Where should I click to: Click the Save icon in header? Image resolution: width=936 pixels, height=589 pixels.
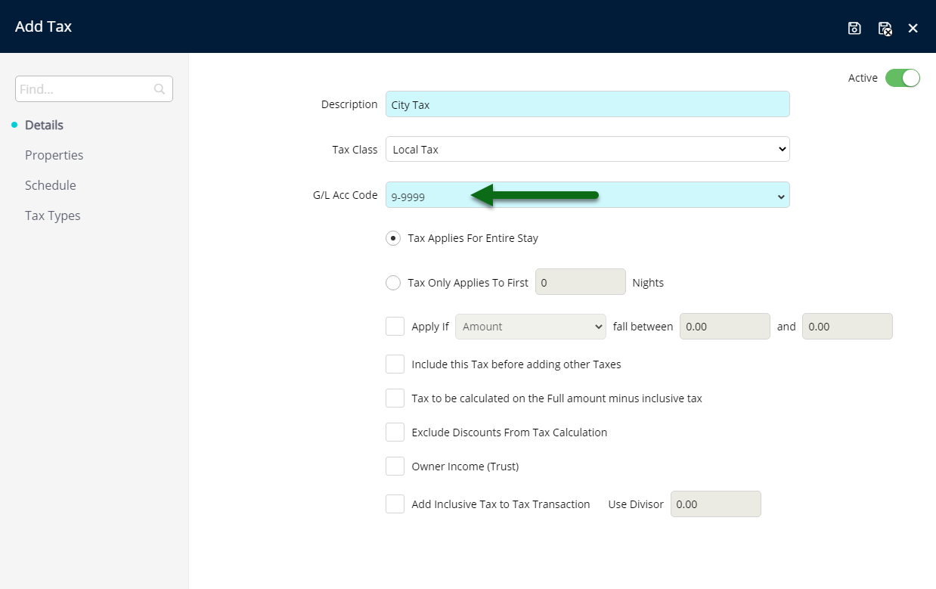coord(854,28)
